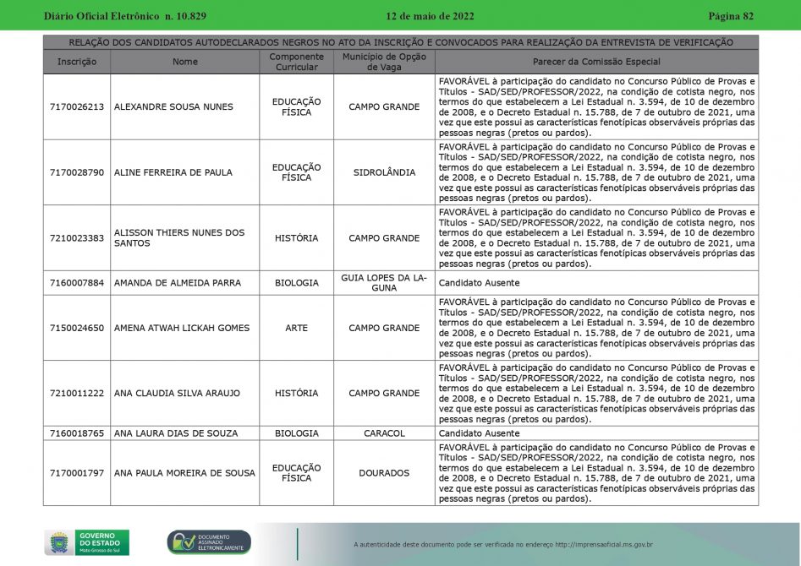Click Candidato Ausente for Amanda de Almeida Parra

(479, 283)
